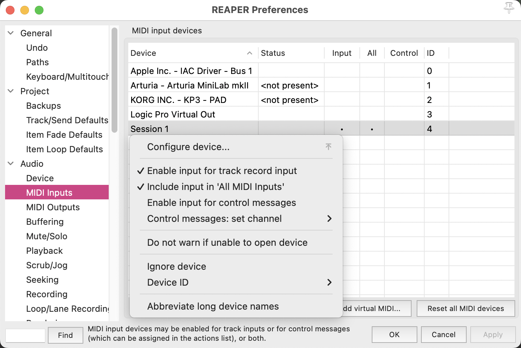The height and width of the screenshot is (348, 521).
Task: Open the Backups settings page
Action: click(x=43, y=105)
